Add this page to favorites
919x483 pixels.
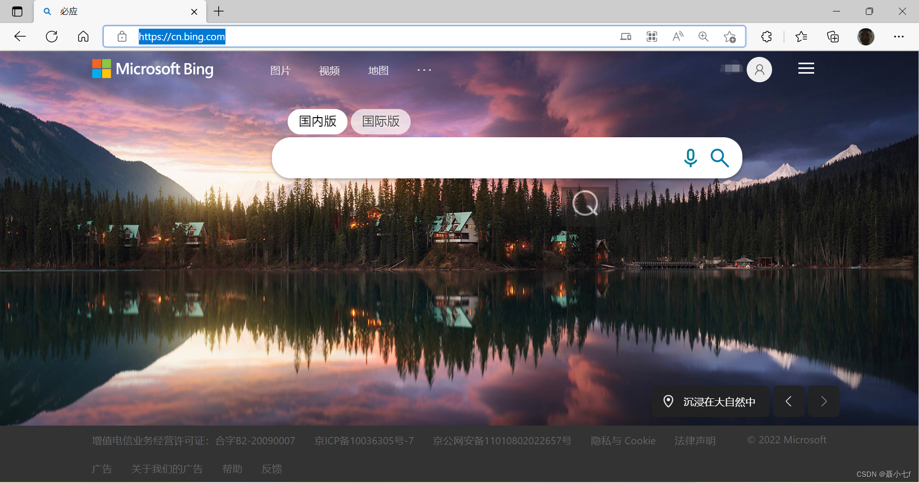tap(729, 36)
